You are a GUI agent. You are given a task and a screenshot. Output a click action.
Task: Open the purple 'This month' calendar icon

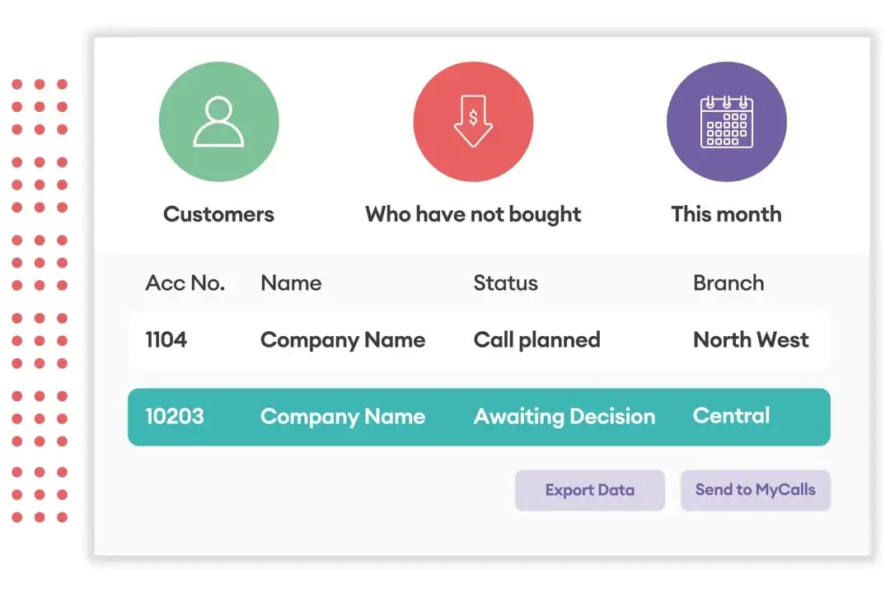point(727,121)
